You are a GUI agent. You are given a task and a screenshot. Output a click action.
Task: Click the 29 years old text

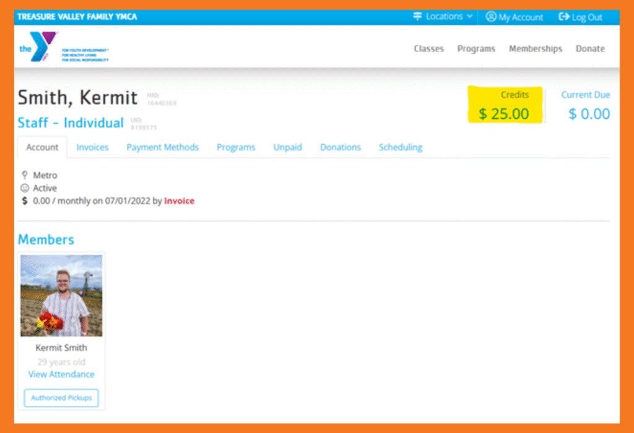pyautogui.click(x=61, y=361)
